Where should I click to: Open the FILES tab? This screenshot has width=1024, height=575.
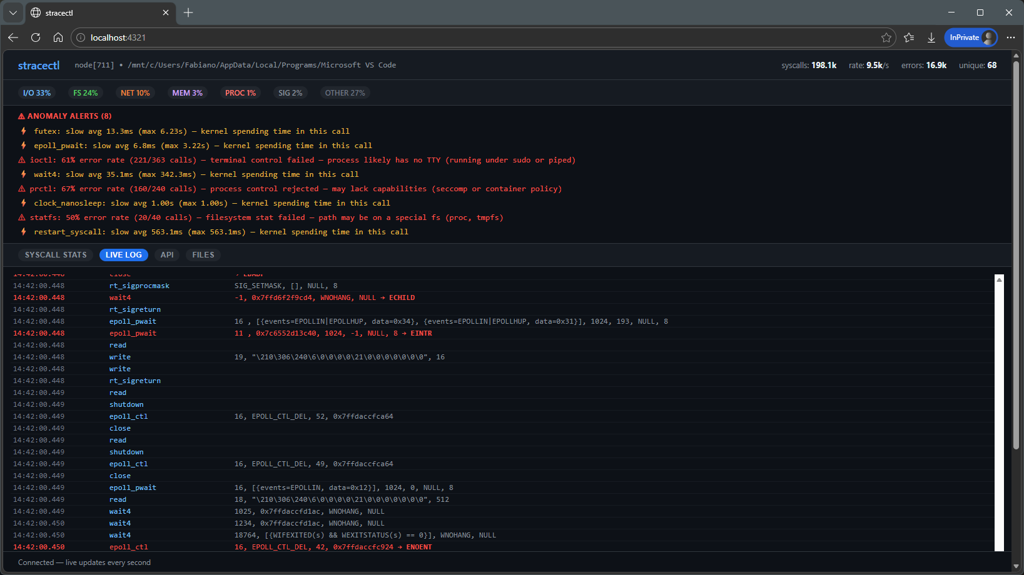203,254
